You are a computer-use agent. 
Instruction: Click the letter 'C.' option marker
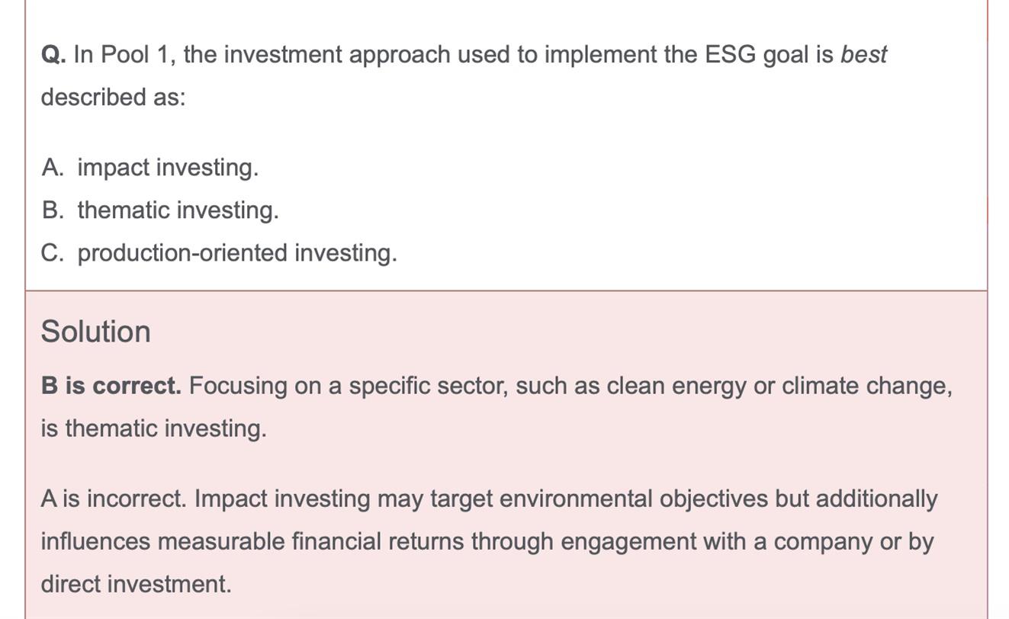[53, 252]
